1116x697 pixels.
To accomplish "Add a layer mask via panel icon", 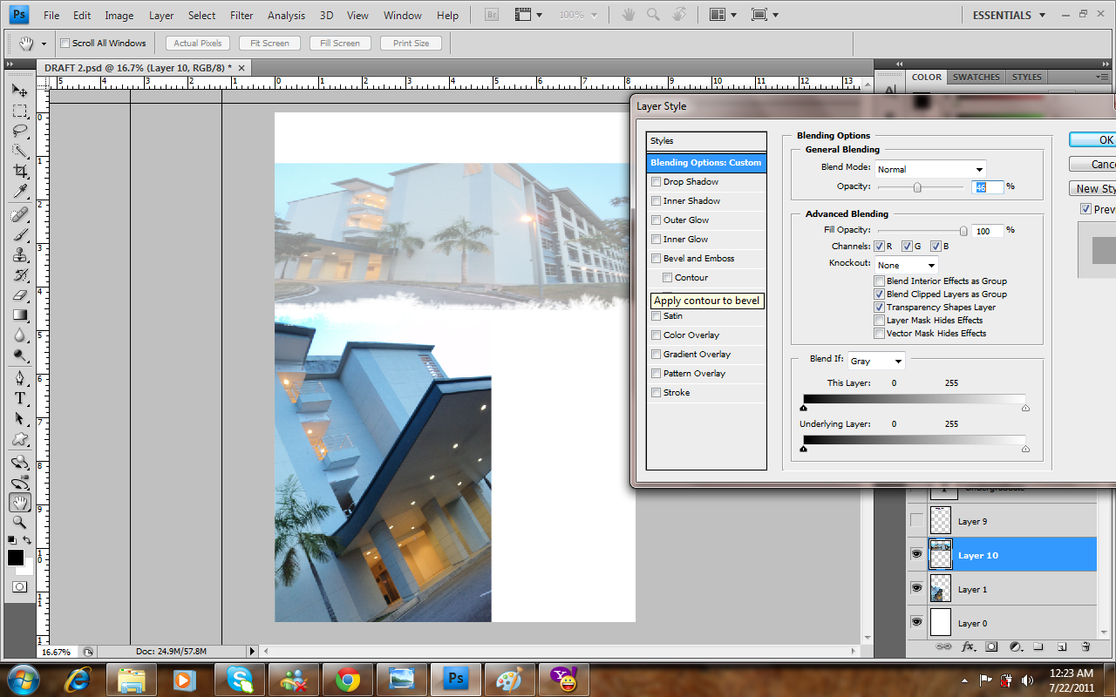I will pyautogui.click(x=991, y=647).
